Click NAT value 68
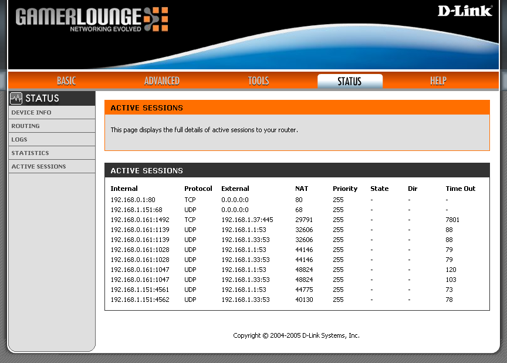This screenshot has height=363, width=507. point(299,210)
